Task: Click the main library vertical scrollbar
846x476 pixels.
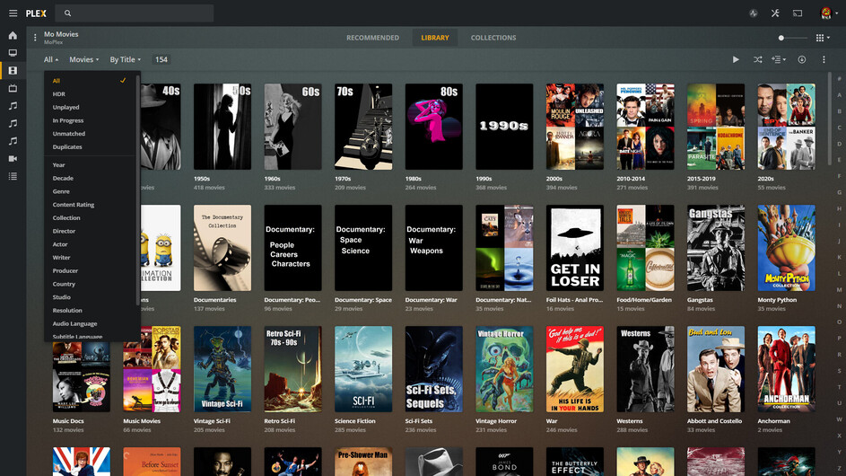Action: (830, 119)
